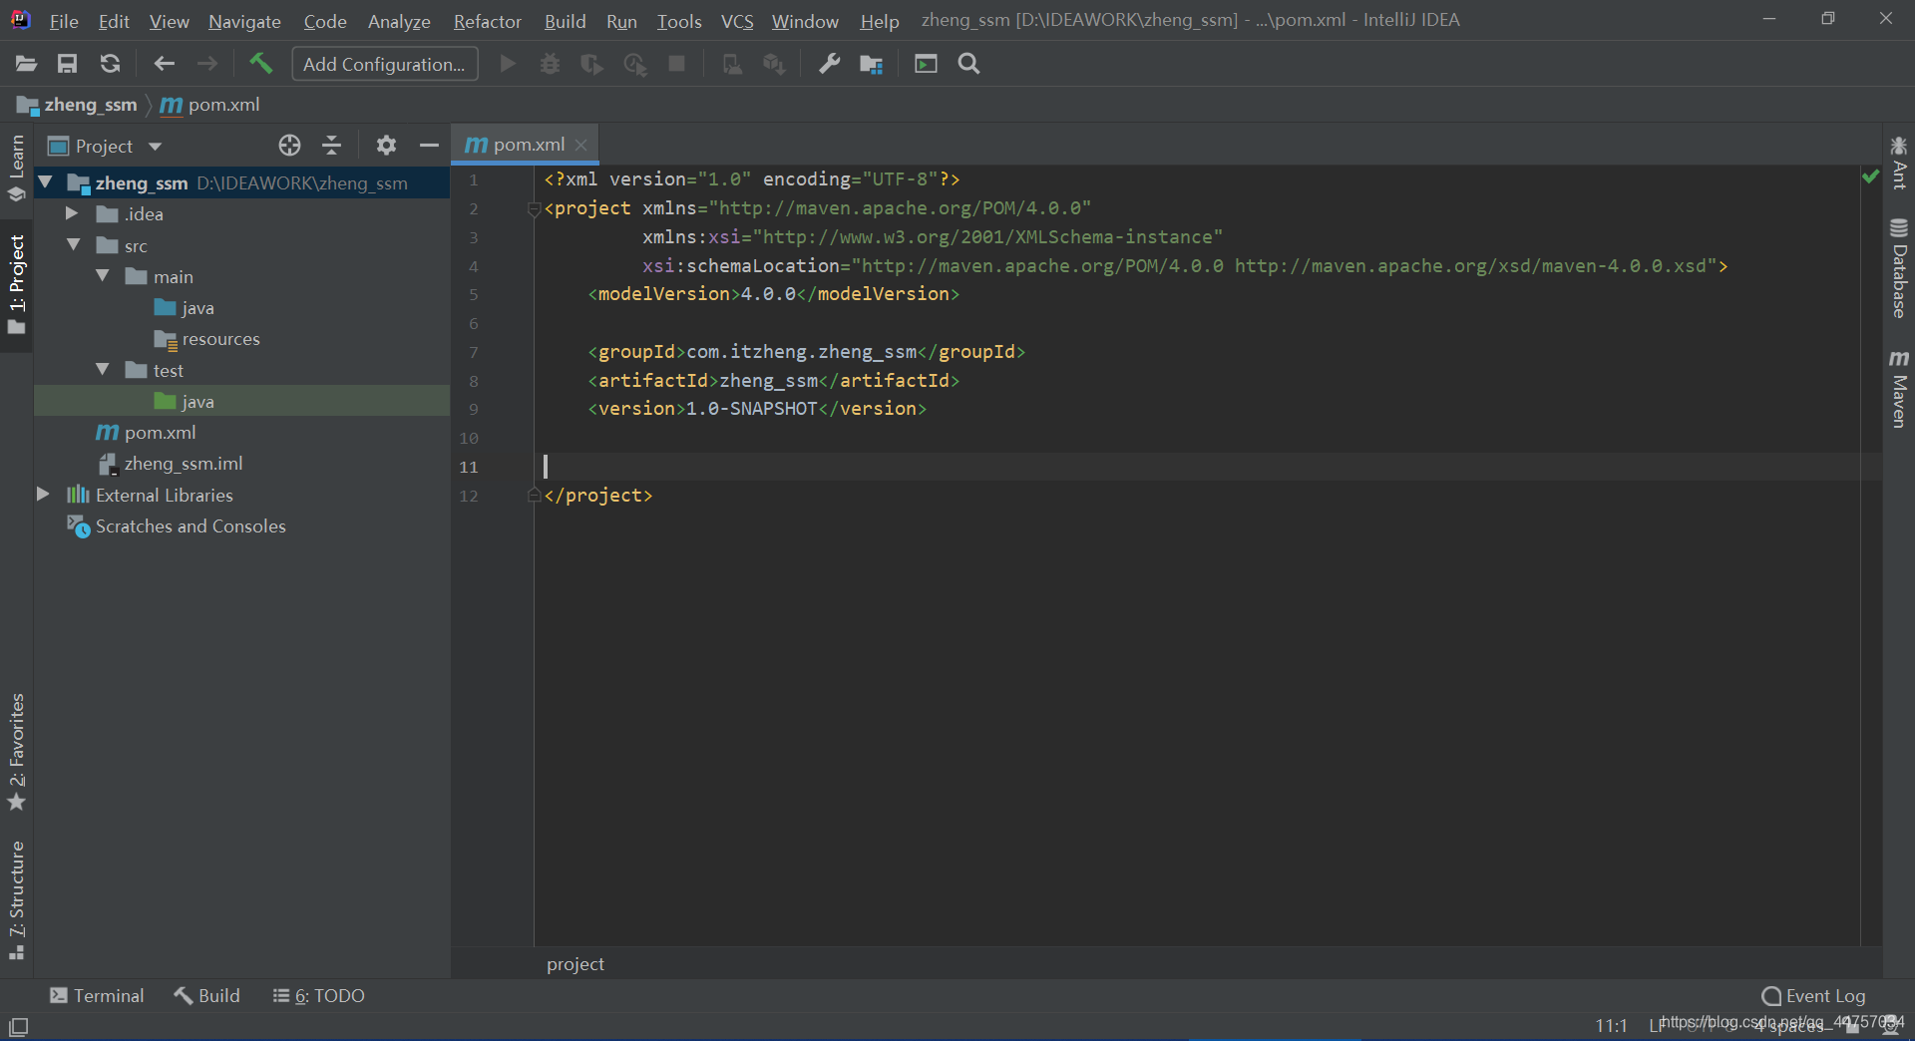Toggle tool window bars icon in the status corner
Viewport: 1915px width, 1041px height.
[18, 1026]
